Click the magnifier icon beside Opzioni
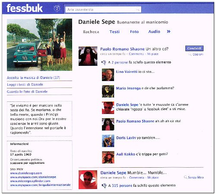The width and height of the screenshot is (216, 195). click(190, 54)
